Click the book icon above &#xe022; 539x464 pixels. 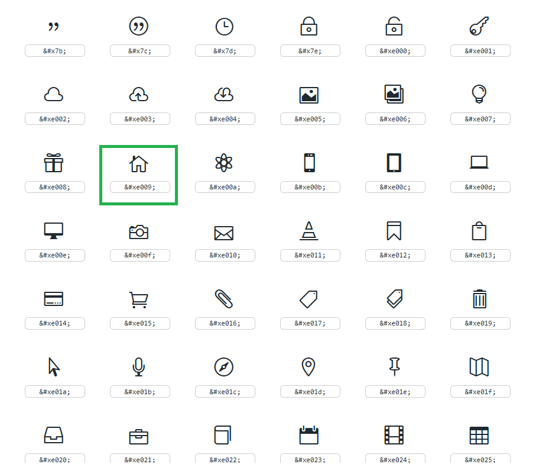tap(223, 435)
